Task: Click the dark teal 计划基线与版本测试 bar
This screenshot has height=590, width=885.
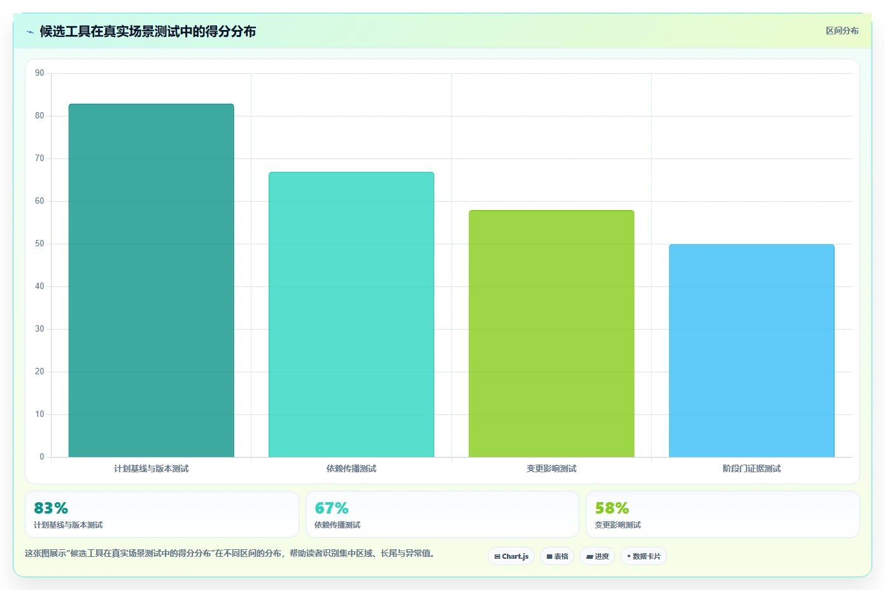Action: point(152,280)
